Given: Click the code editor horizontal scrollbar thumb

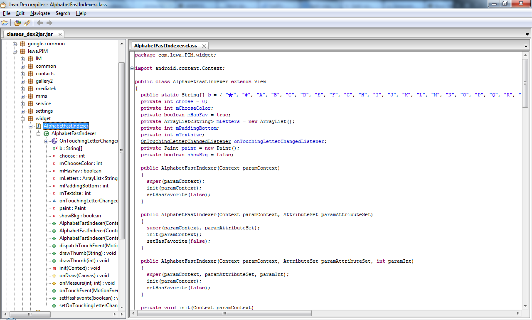Looking at the screenshot, I should point(224,313).
